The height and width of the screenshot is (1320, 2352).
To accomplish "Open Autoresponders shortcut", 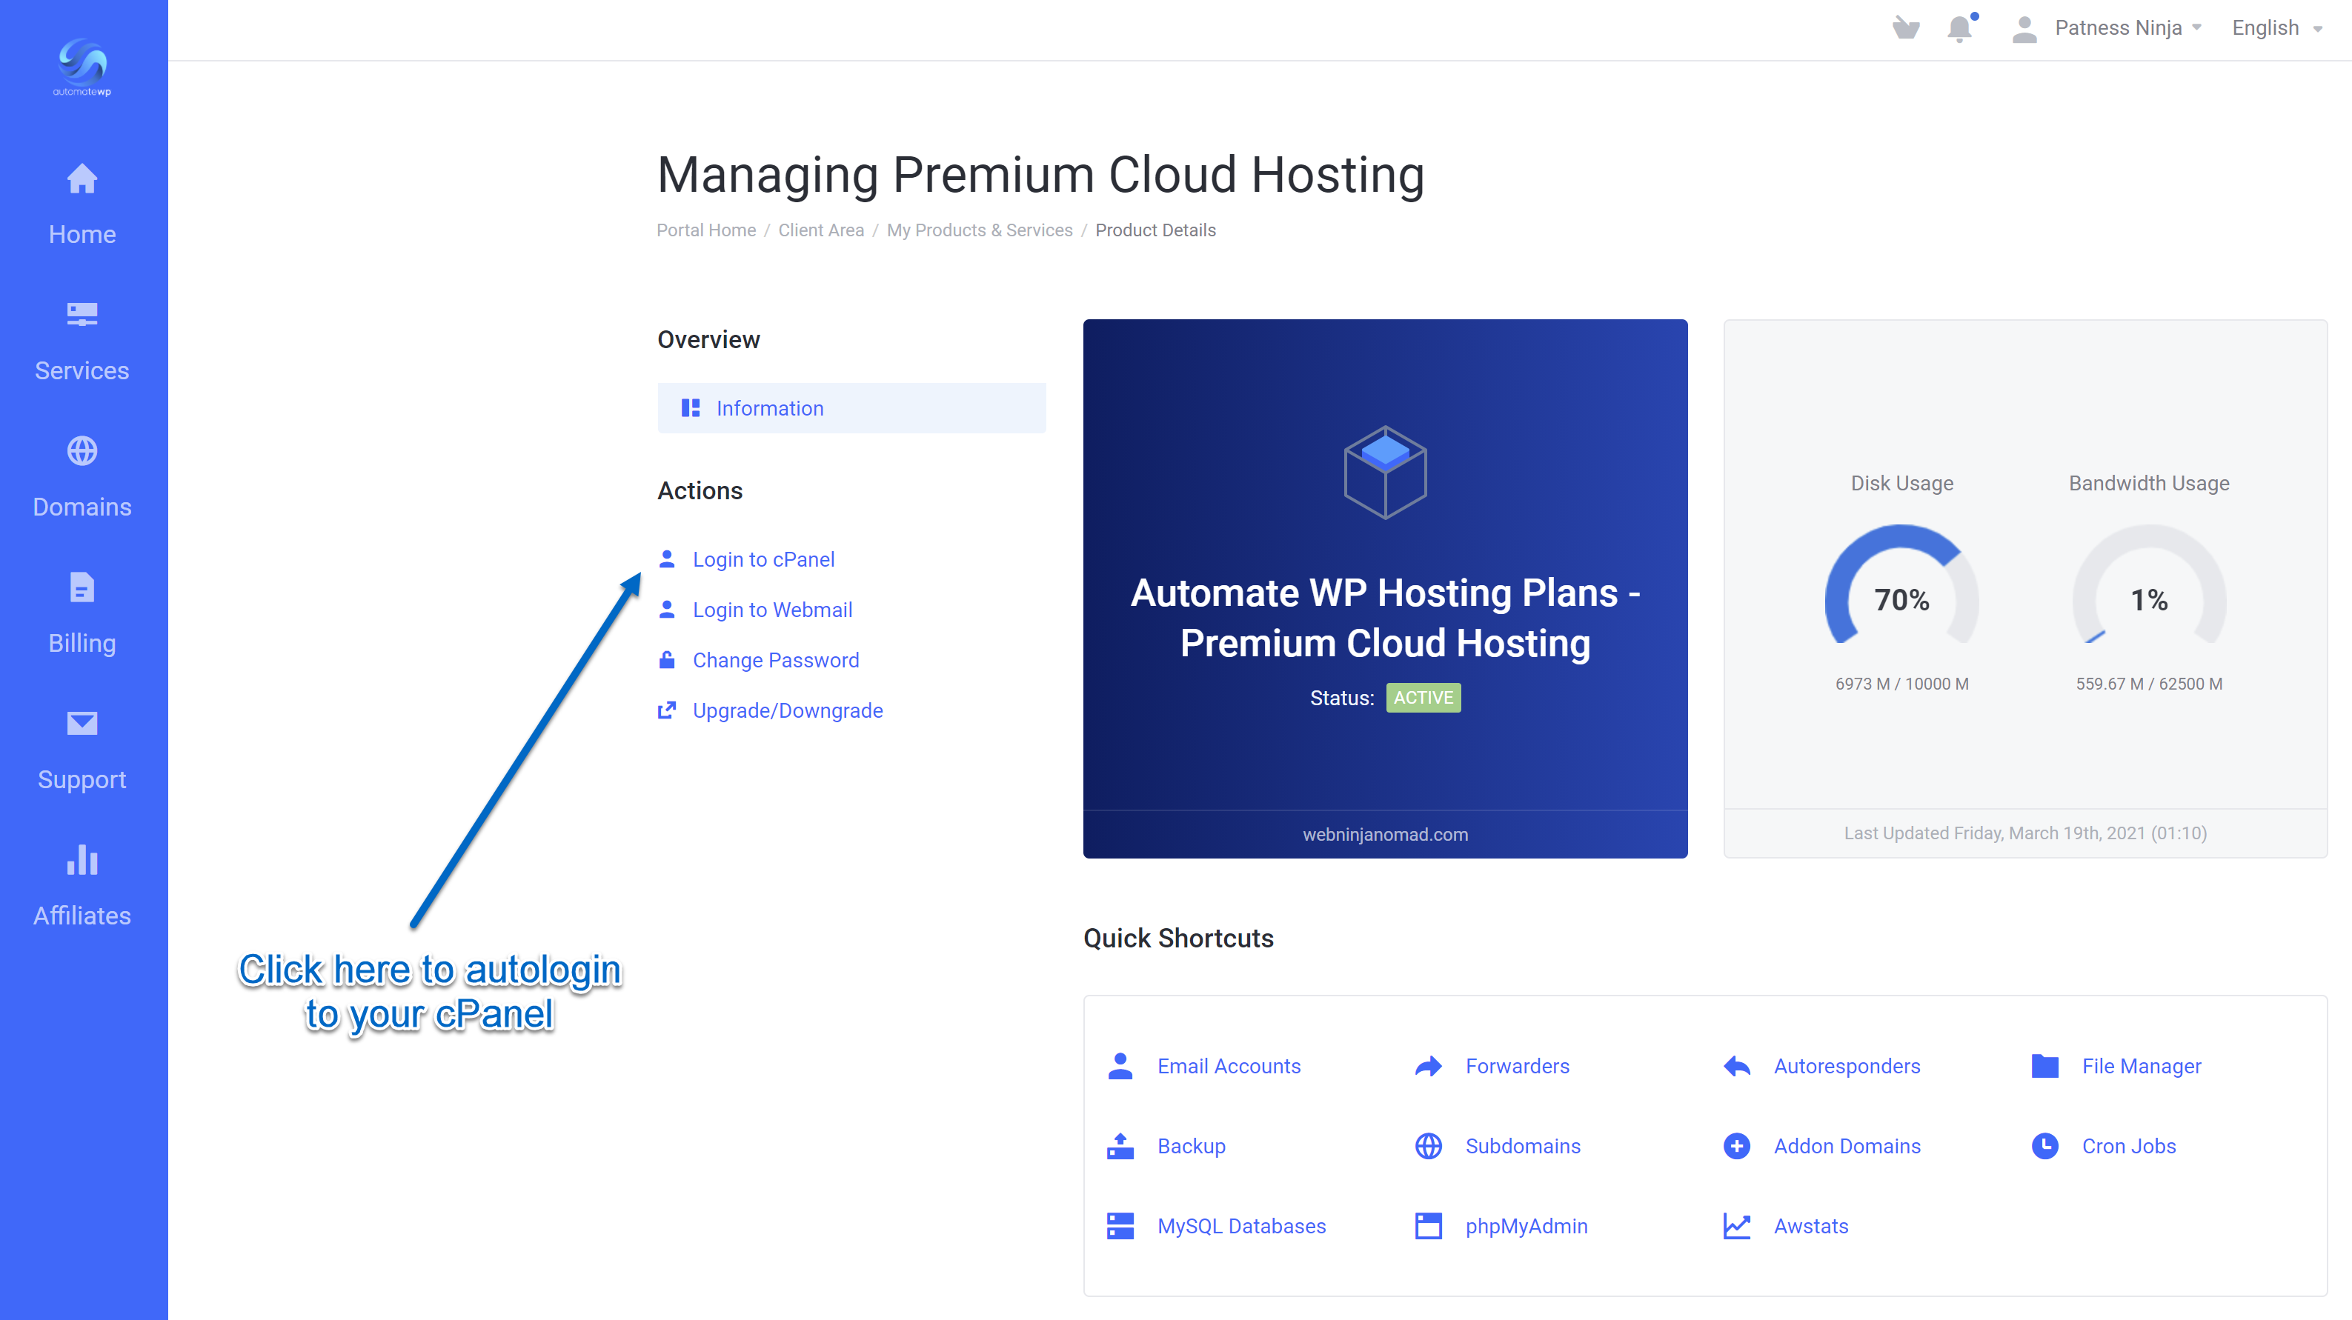I will [1847, 1065].
